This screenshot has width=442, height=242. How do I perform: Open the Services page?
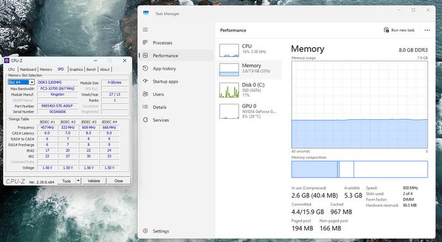[x=160, y=120]
